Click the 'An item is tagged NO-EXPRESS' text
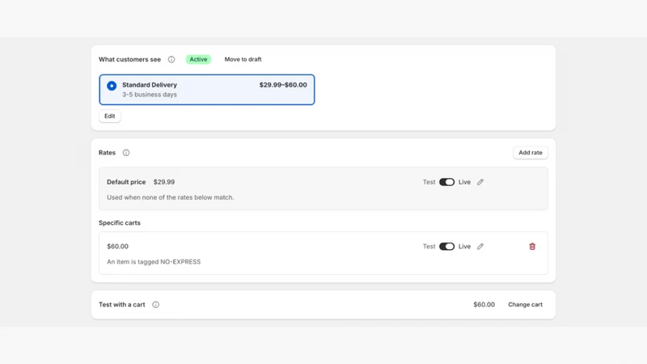This screenshot has height=364, width=647. (x=154, y=261)
